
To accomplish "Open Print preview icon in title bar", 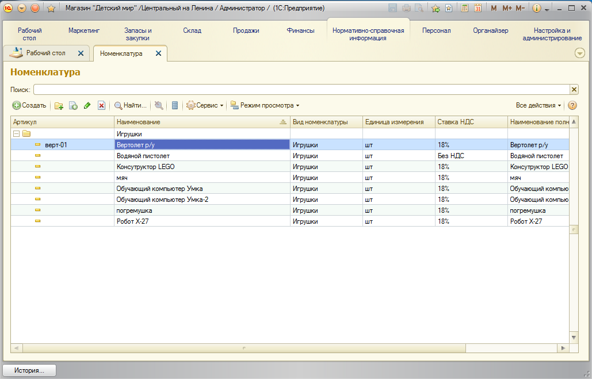I will click(419, 8).
